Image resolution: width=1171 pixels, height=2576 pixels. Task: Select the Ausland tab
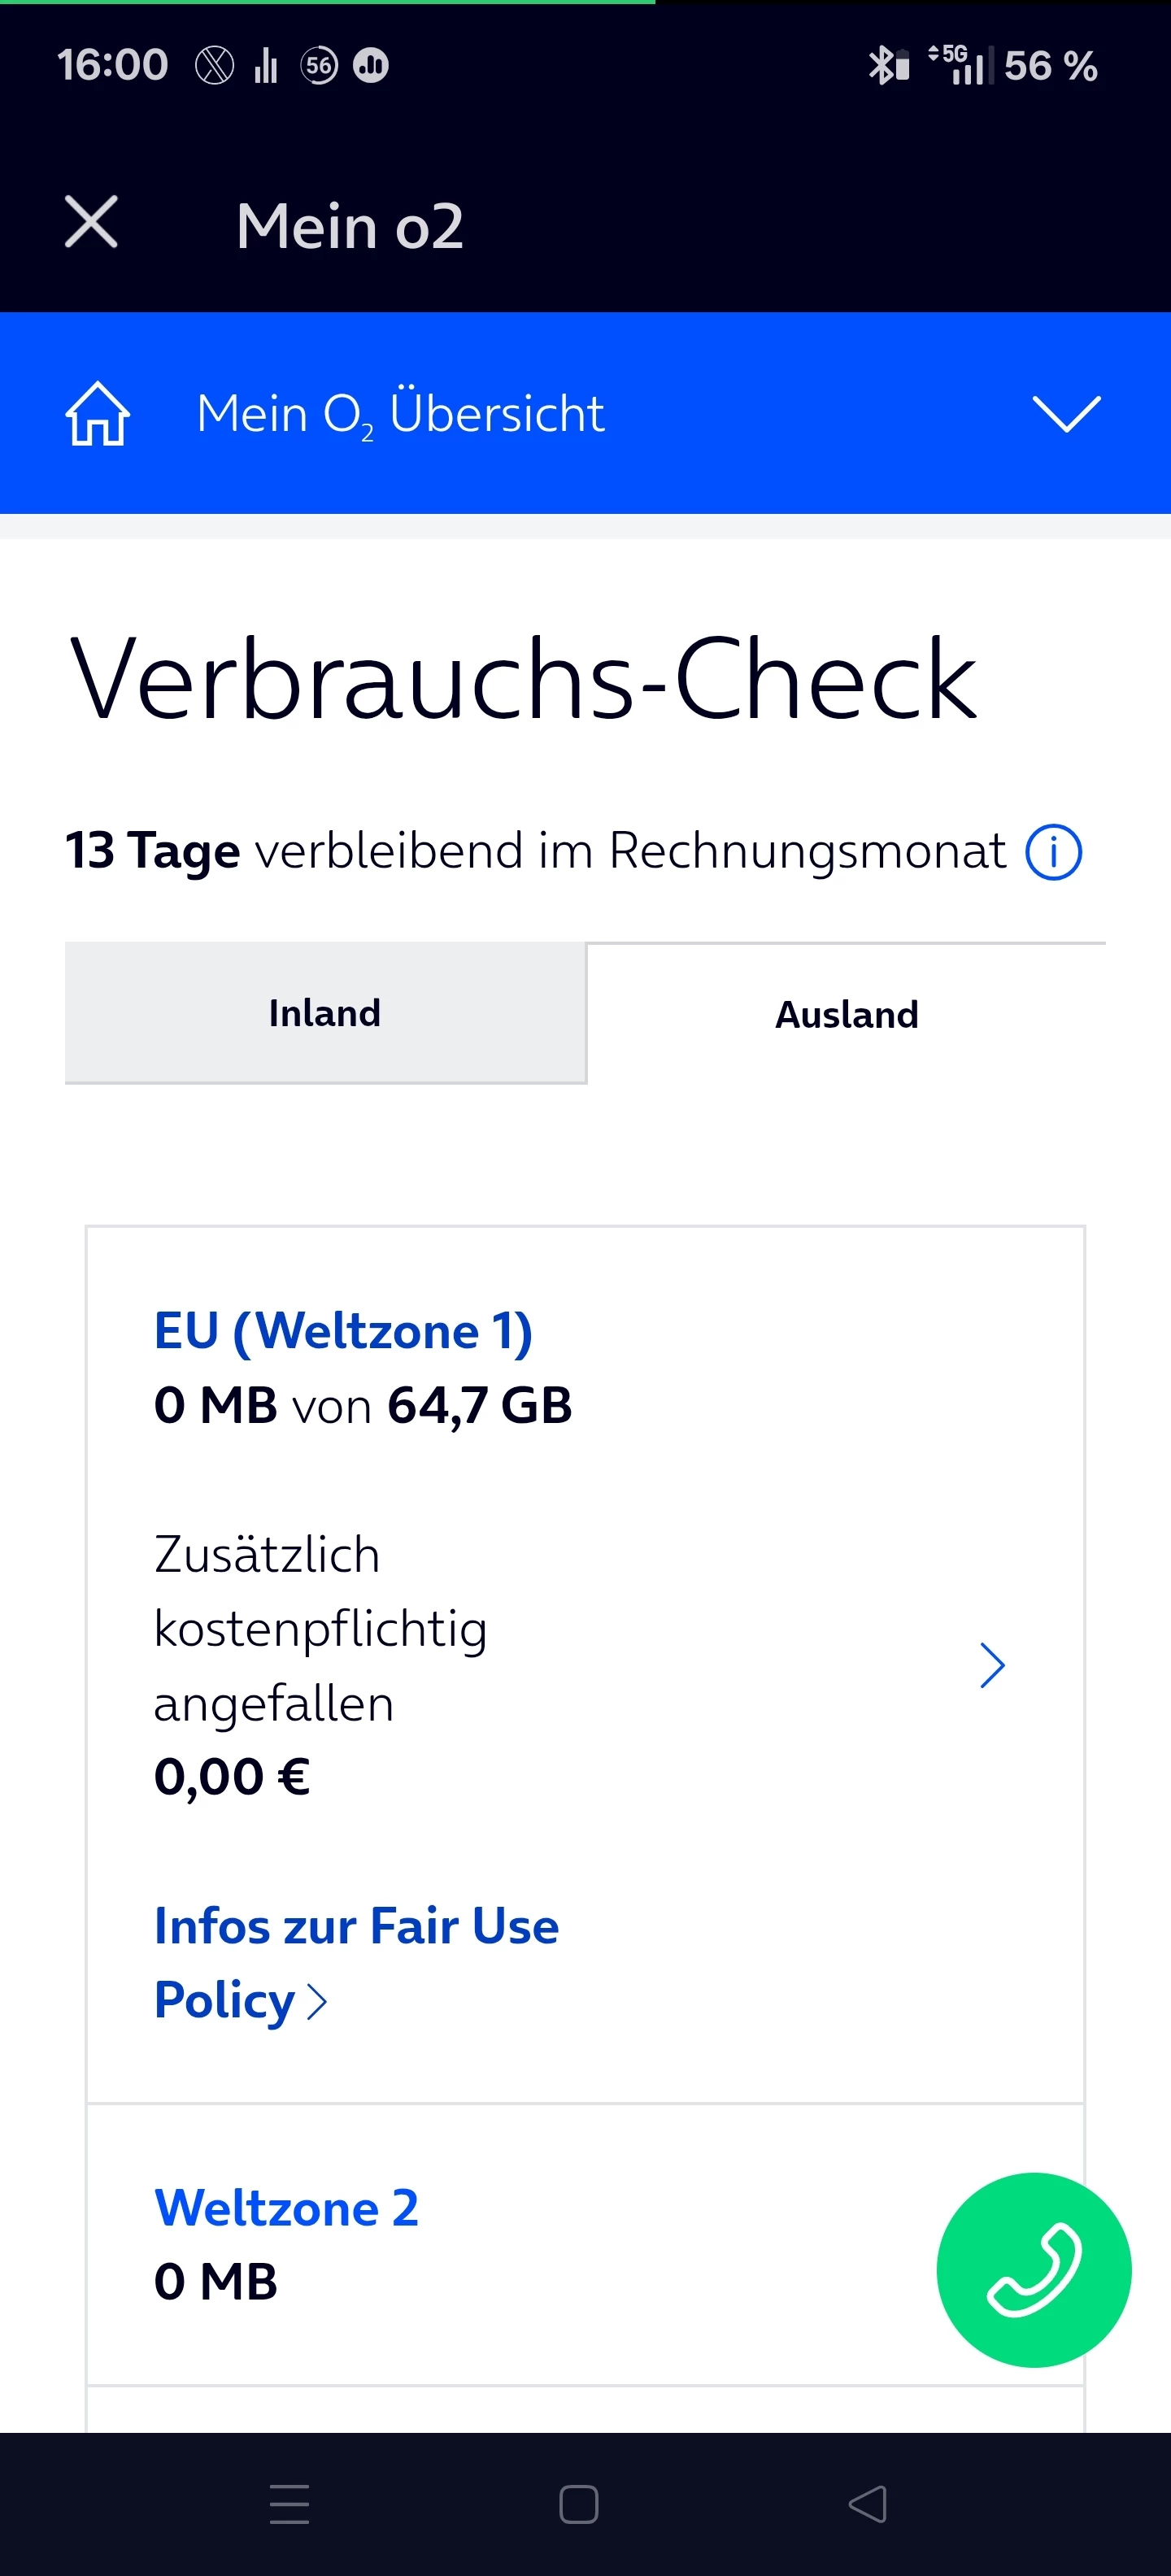click(846, 1014)
